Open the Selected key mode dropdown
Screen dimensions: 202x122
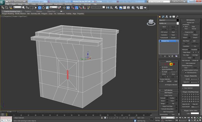tap(168, 118)
